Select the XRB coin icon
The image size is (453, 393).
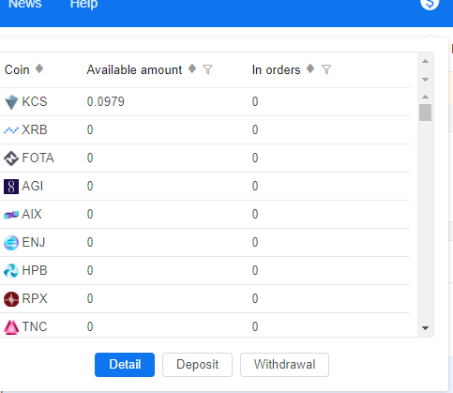tap(11, 130)
